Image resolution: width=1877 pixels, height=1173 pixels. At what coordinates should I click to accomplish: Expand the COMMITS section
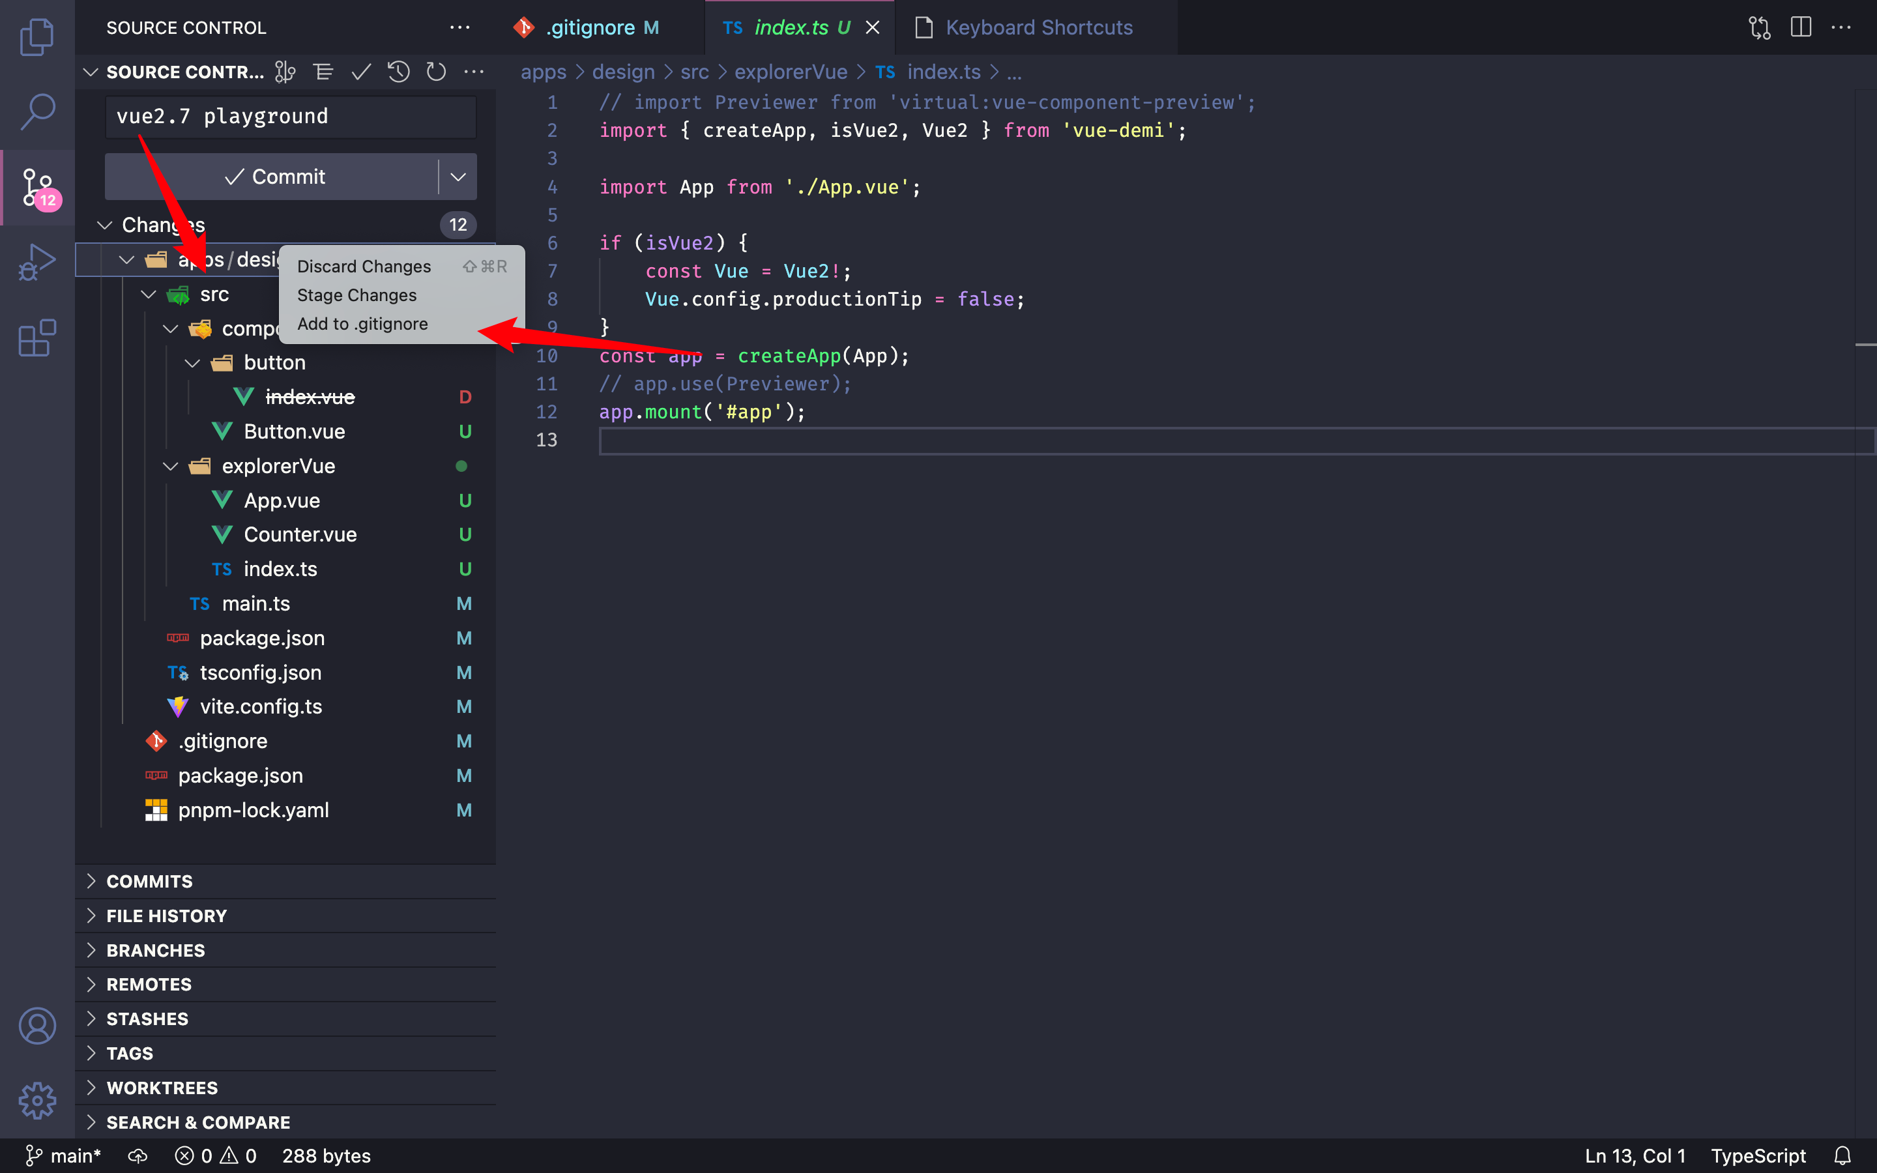tap(150, 881)
